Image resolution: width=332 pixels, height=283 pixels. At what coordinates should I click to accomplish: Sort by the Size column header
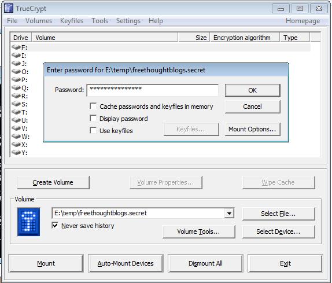point(194,37)
